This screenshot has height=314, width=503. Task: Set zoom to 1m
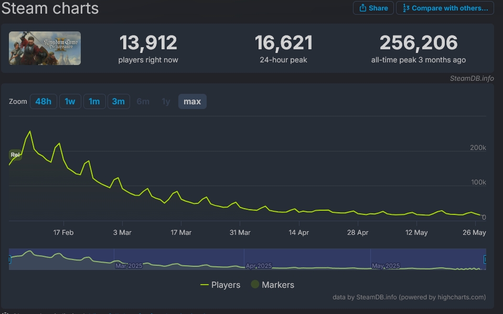94,101
